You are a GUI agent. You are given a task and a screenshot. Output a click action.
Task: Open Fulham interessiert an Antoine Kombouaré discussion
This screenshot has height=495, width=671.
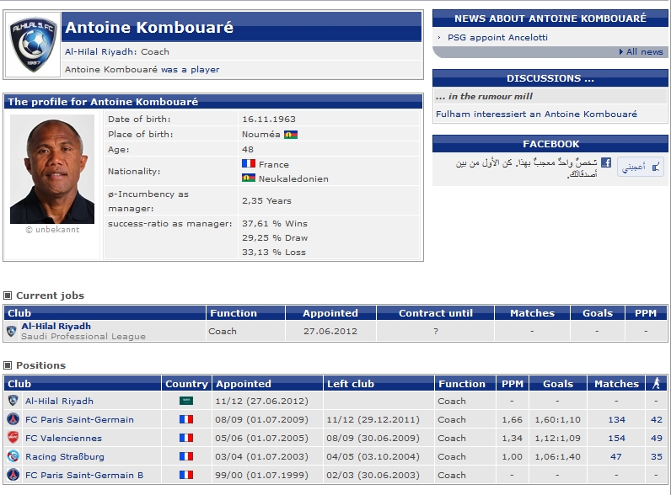point(536,114)
